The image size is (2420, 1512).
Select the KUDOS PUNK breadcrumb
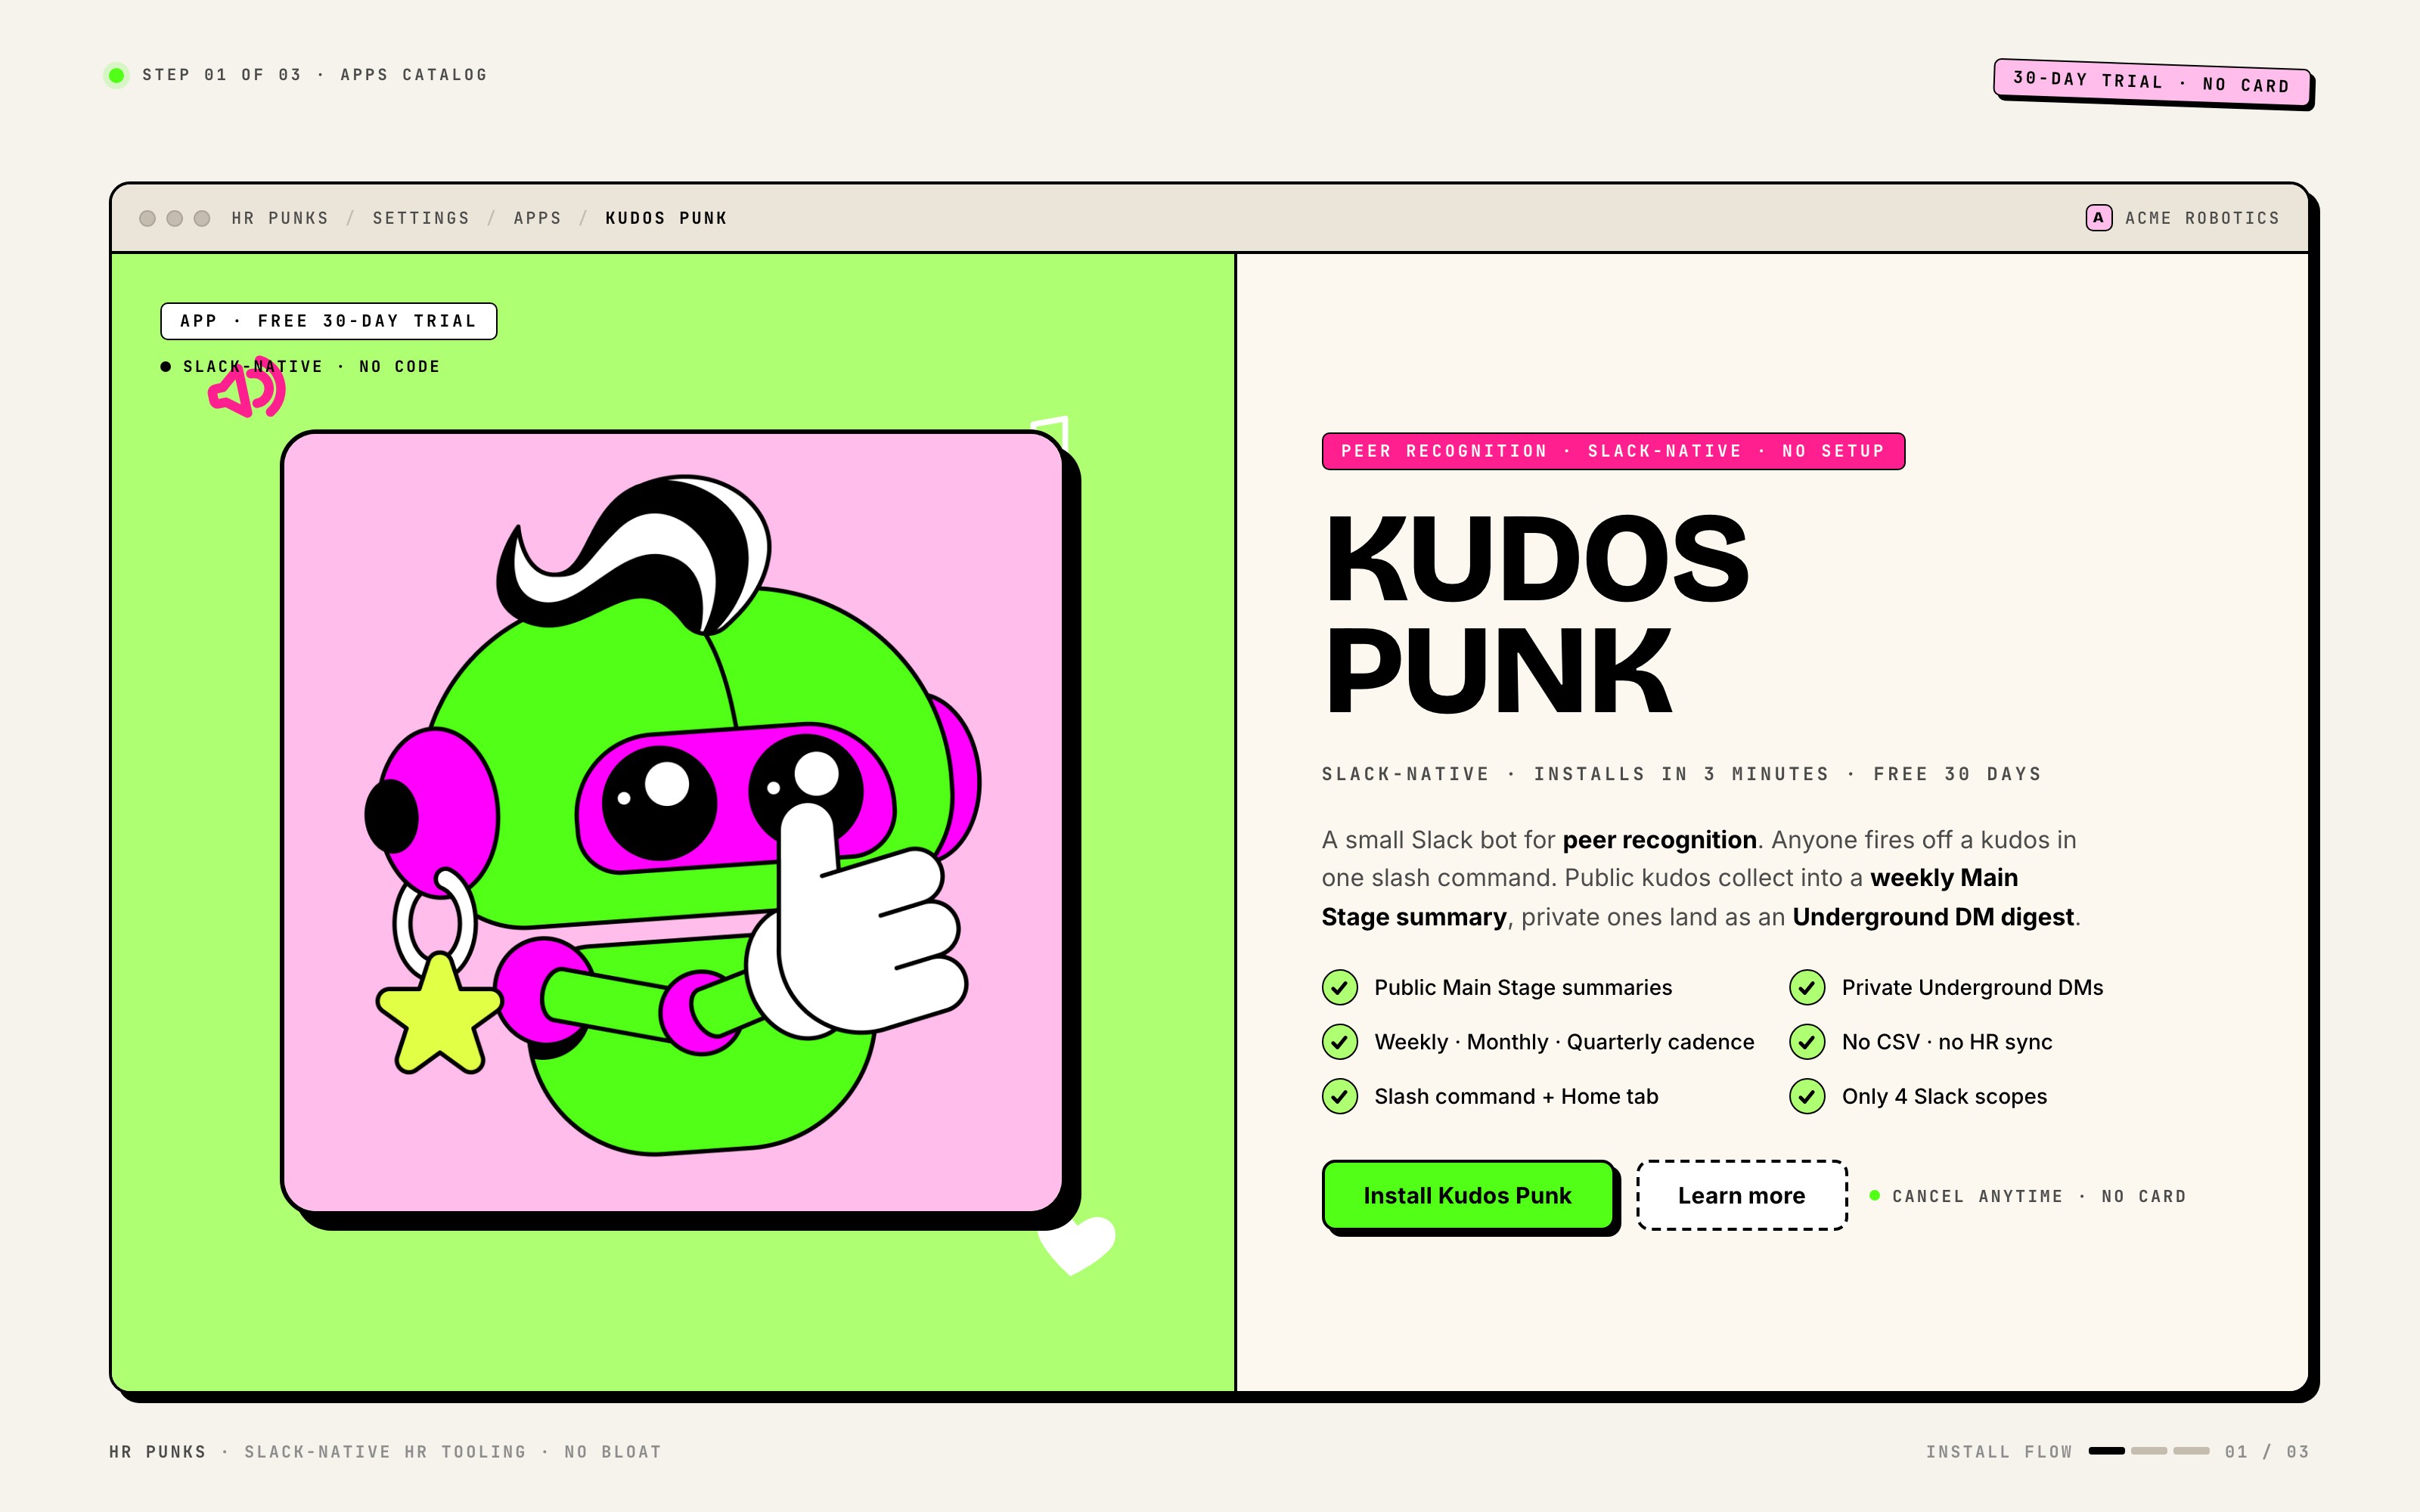tap(666, 218)
